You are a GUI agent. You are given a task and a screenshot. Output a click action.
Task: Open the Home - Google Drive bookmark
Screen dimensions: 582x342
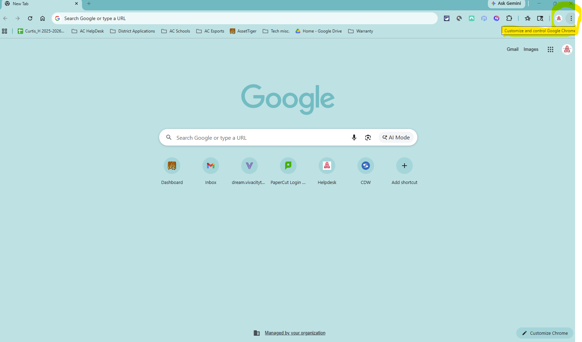pyautogui.click(x=318, y=31)
